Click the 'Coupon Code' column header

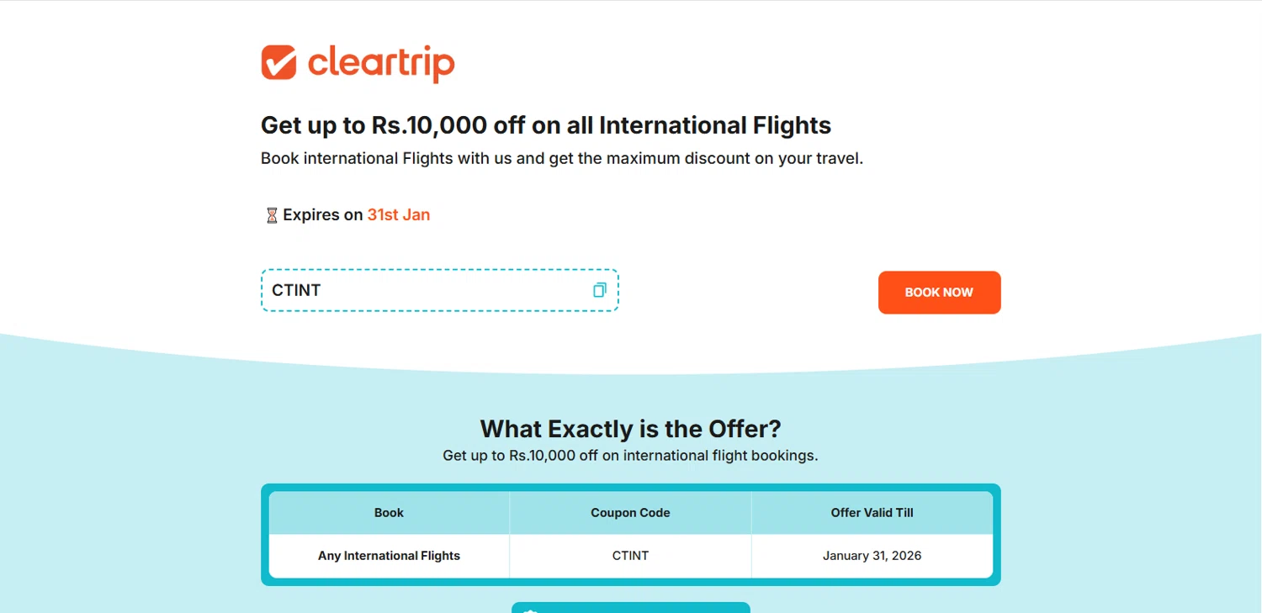tap(630, 513)
